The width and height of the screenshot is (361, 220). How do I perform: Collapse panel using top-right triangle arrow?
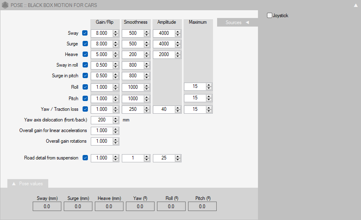pyautogui.click(x=355, y=5)
